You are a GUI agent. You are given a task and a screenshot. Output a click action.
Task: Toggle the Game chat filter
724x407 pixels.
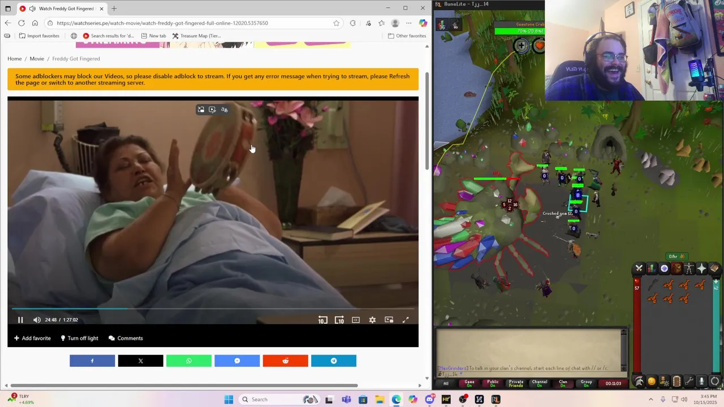point(469,383)
